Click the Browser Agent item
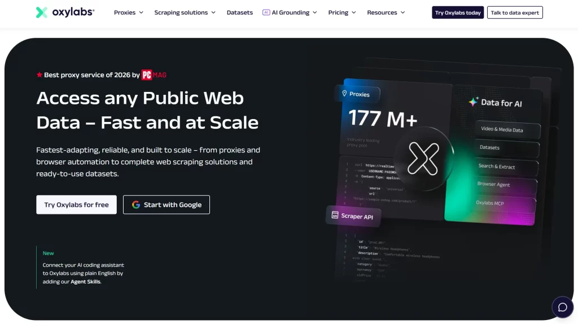This screenshot has width=578, height=324. [505, 185]
